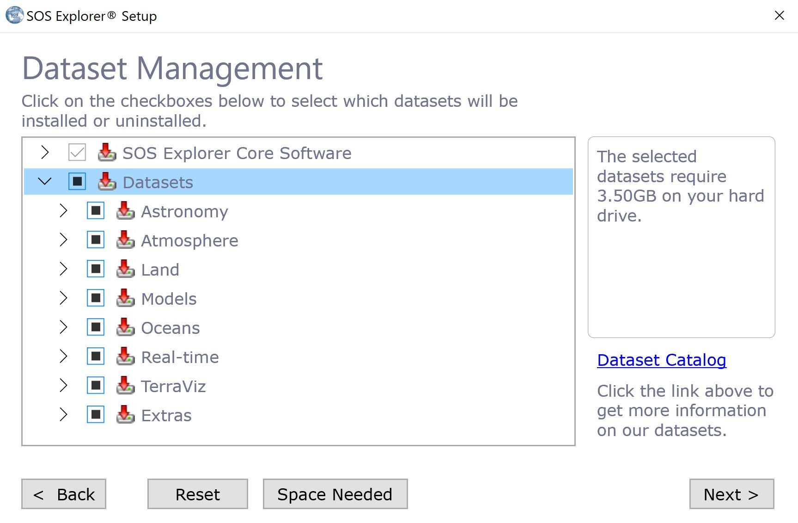Viewport: 798px width, 523px height.
Task: Click the SOS Explorer globe icon in title bar
Action: pos(14,15)
